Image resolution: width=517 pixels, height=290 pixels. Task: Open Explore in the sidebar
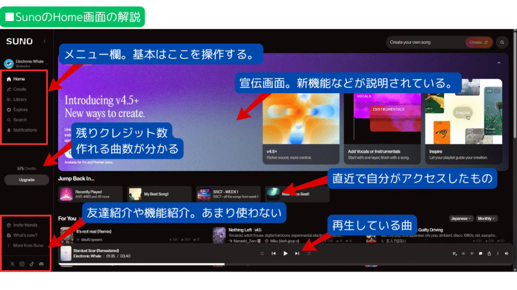coord(17,110)
